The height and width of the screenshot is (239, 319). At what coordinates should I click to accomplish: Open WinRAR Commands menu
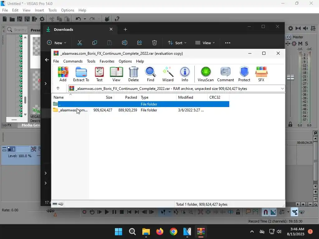(x=73, y=61)
